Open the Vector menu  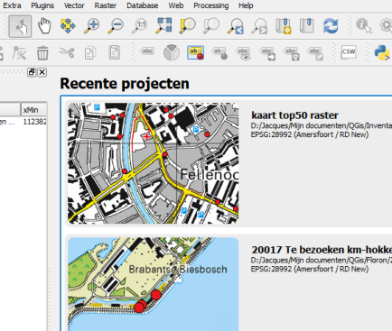(x=74, y=5)
